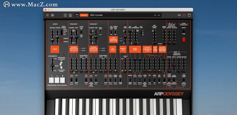Screen dimensions: 237x115
Task: Click the VOICES orange block
Action: coord(55,49)
